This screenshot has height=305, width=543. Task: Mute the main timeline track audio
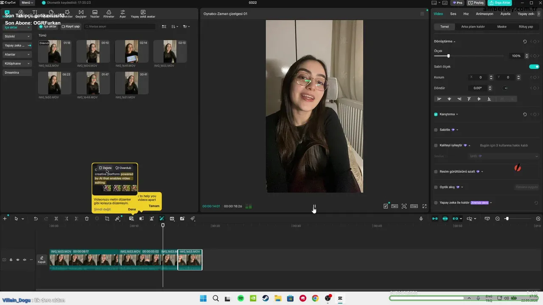pyautogui.click(x=24, y=260)
